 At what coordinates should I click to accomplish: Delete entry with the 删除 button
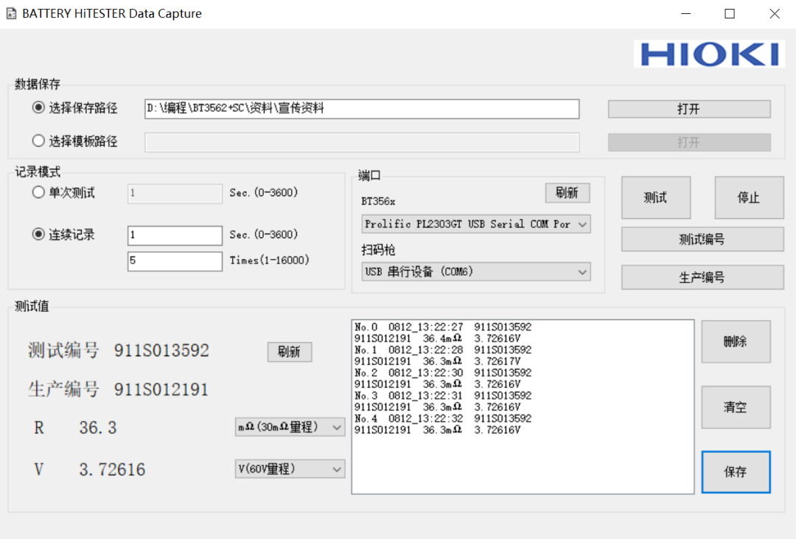point(735,342)
